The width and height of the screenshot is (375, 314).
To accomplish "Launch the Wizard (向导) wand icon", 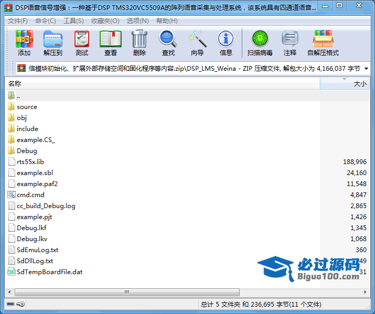I will click(197, 38).
